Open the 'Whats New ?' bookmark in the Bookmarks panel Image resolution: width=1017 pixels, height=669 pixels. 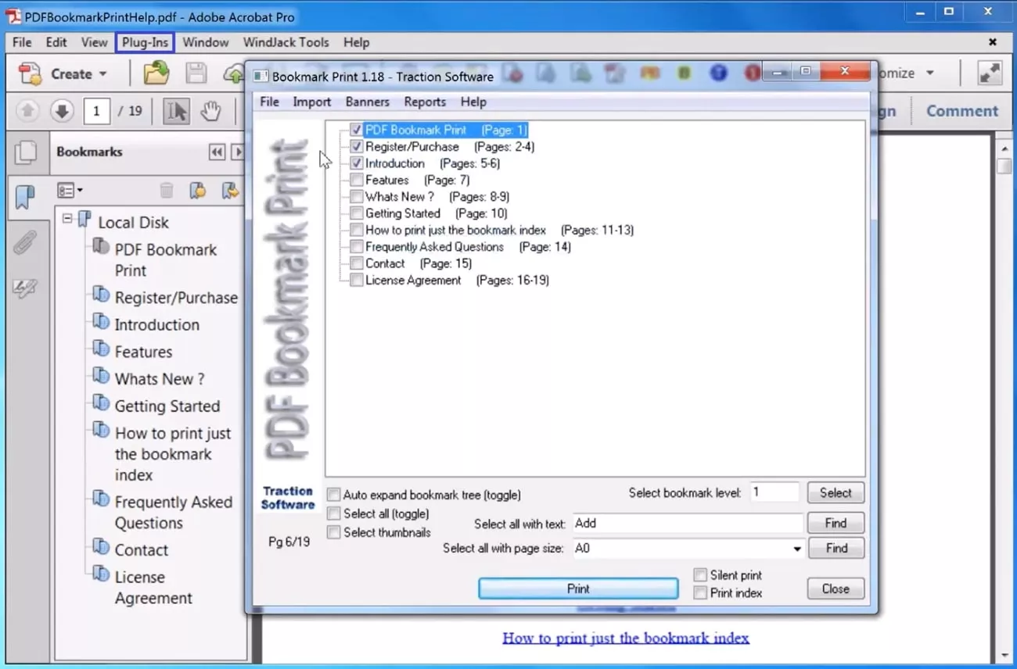click(160, 379)
